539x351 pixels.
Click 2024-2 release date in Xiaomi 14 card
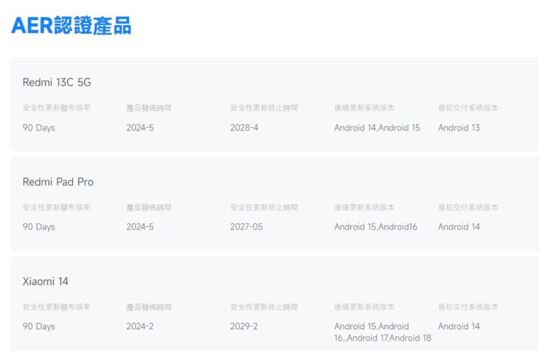(140, 326)
